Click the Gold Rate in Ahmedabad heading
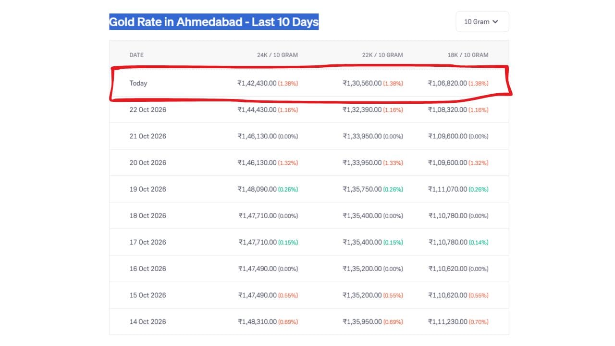615x346 pixels. [214, 22]
